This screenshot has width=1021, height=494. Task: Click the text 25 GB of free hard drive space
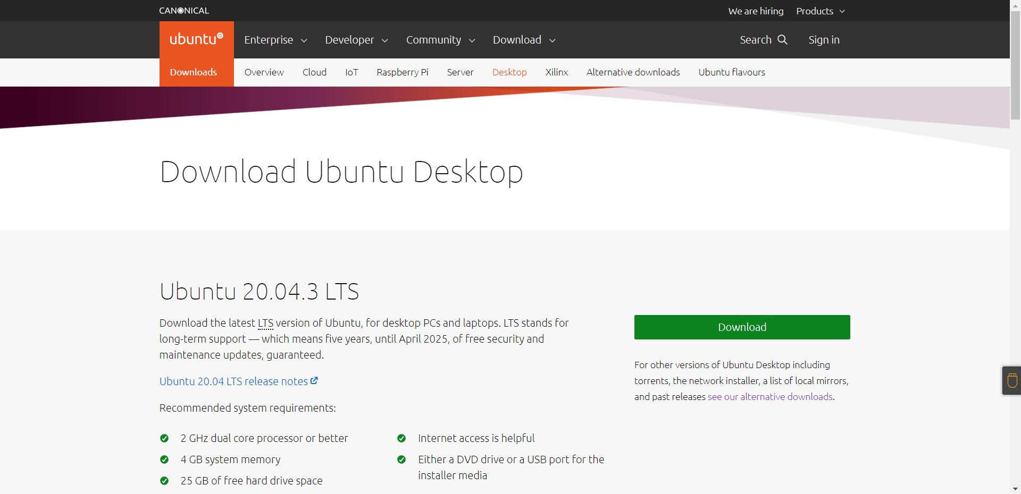point(252,481)
